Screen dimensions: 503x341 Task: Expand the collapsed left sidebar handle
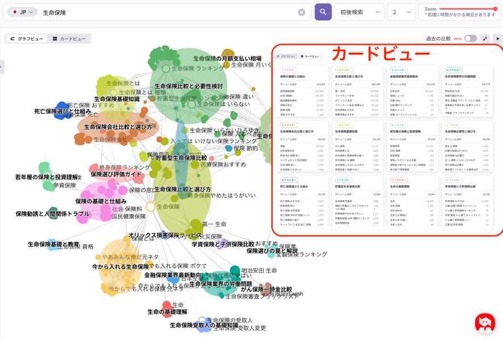point(2,66)
